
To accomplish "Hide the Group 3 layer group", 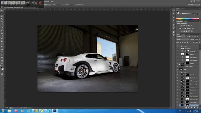I will point(177,46).
